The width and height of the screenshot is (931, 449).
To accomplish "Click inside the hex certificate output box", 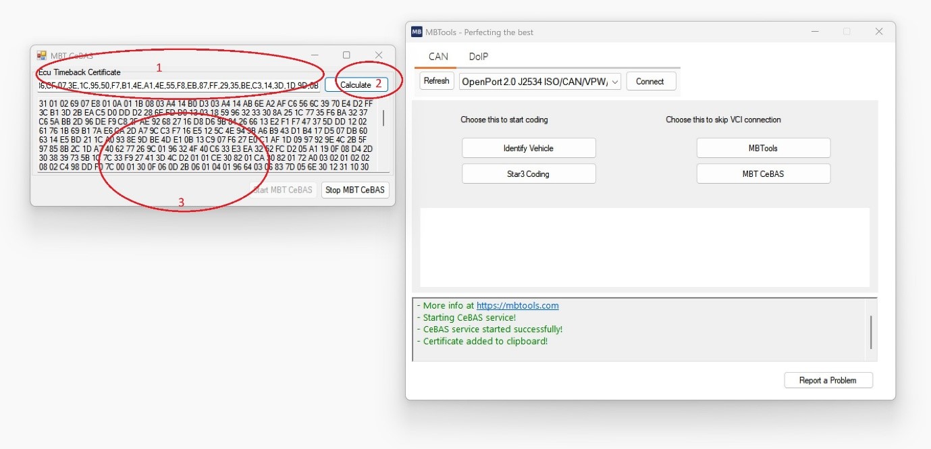I will tap(203, 135).
